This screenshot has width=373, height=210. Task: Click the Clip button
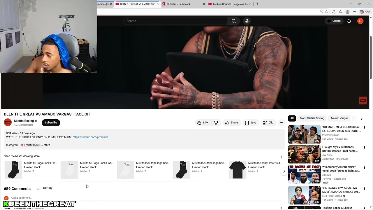pyautogui.click(x=268, y=123)
